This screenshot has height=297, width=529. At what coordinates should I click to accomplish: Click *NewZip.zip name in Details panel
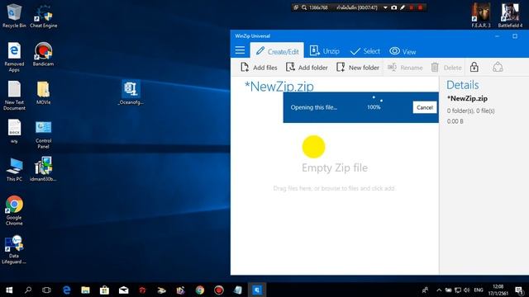click(x=467, y=98)
